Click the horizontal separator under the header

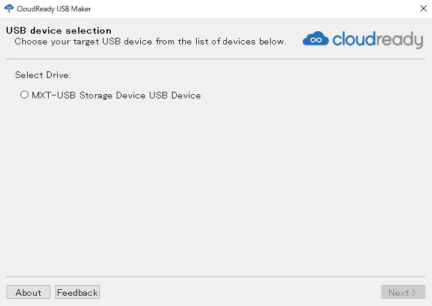click(215, 59)
